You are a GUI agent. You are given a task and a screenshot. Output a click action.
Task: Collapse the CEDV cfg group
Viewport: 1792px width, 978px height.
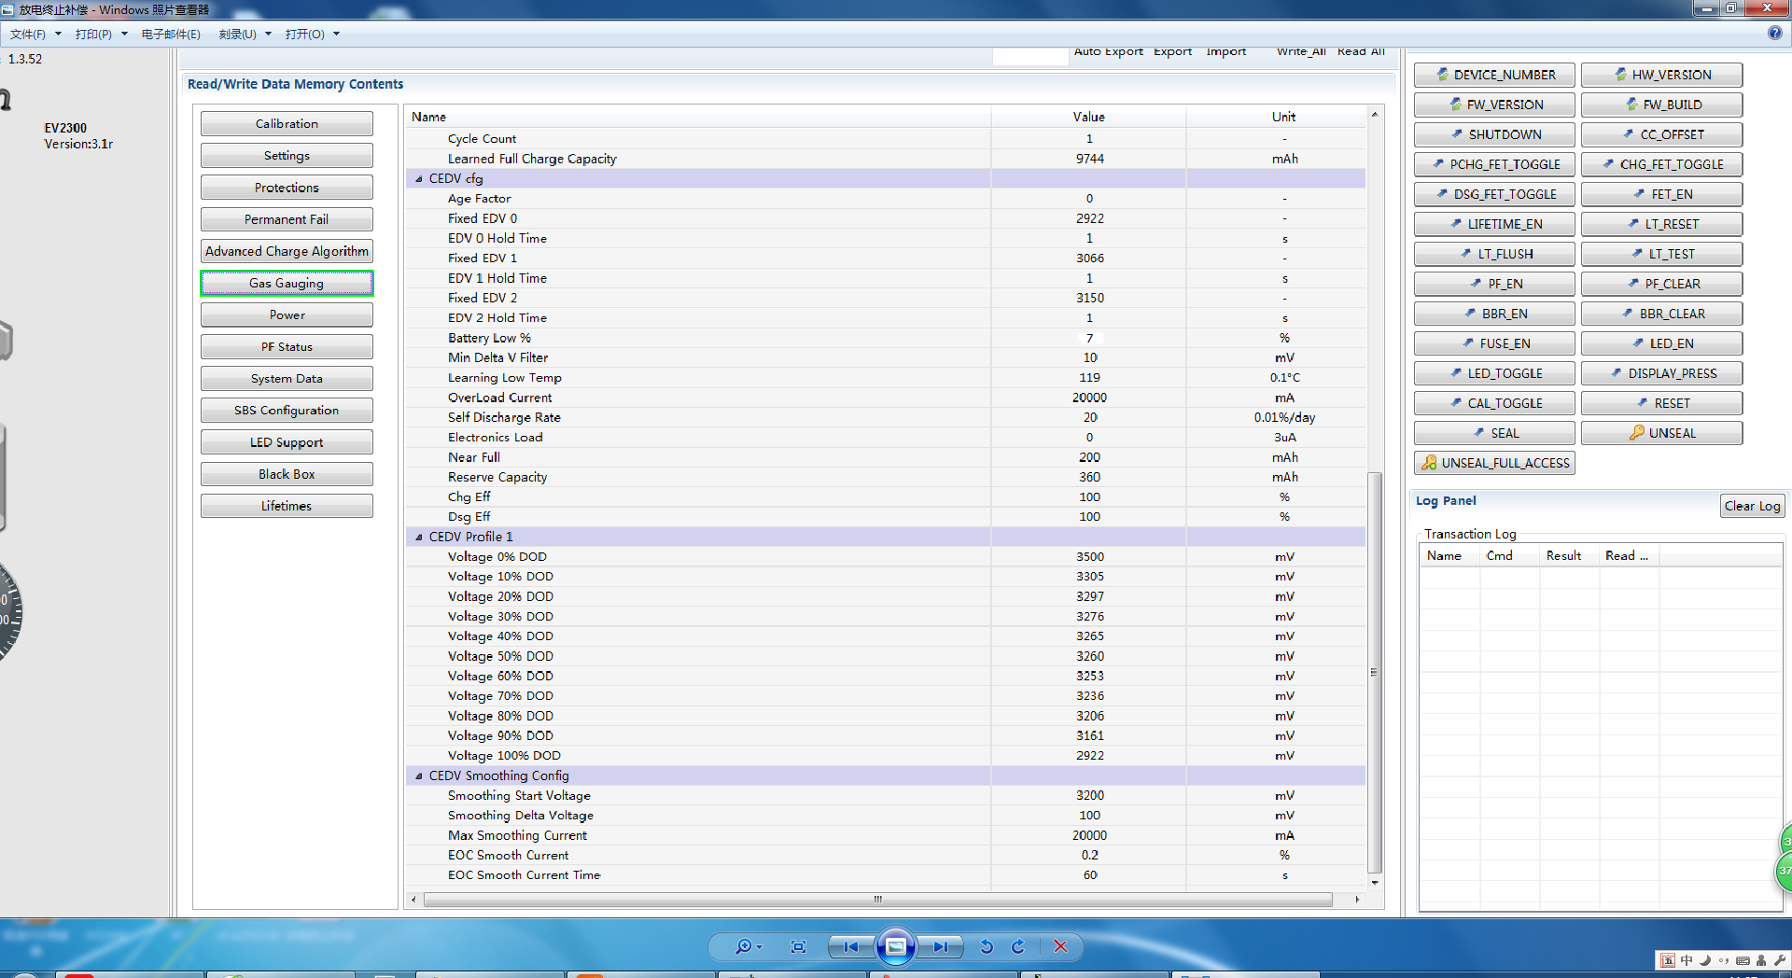419,178
